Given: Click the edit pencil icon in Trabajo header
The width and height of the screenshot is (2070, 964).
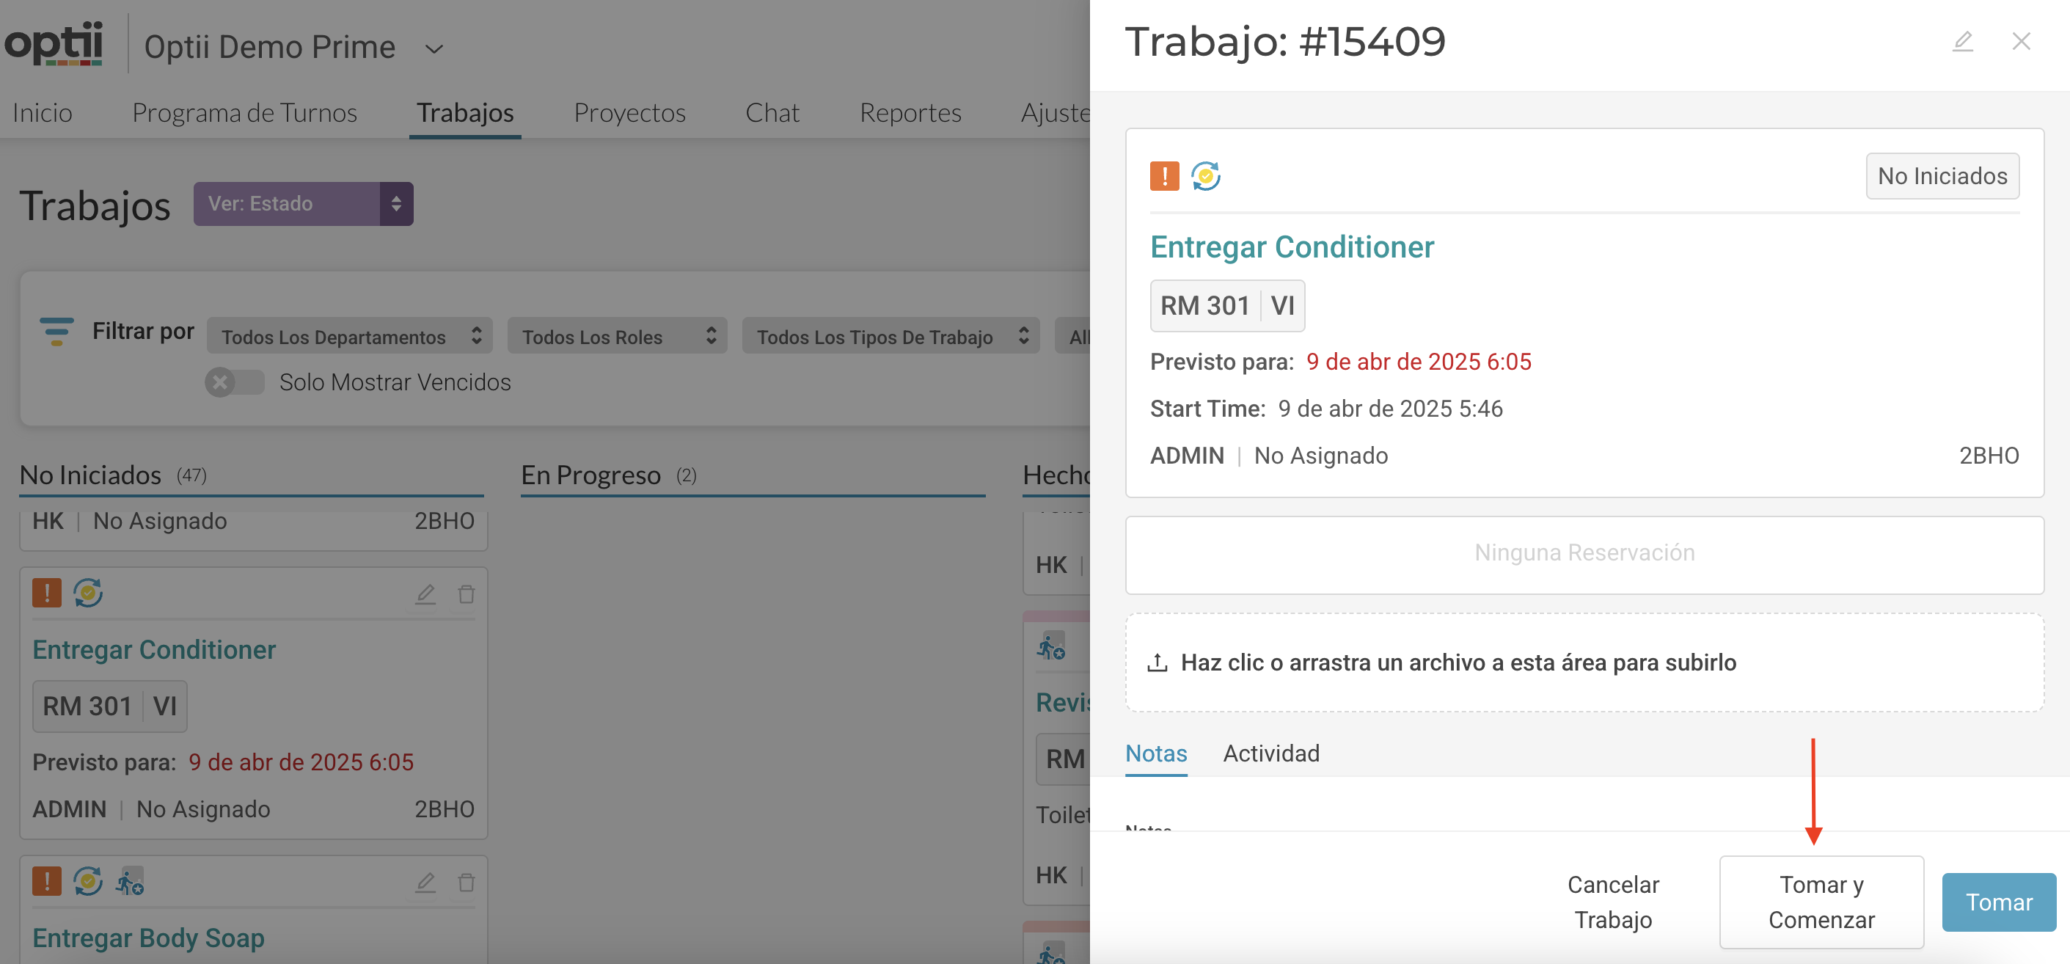Looking at the screenshot, I should point(1962,41).
